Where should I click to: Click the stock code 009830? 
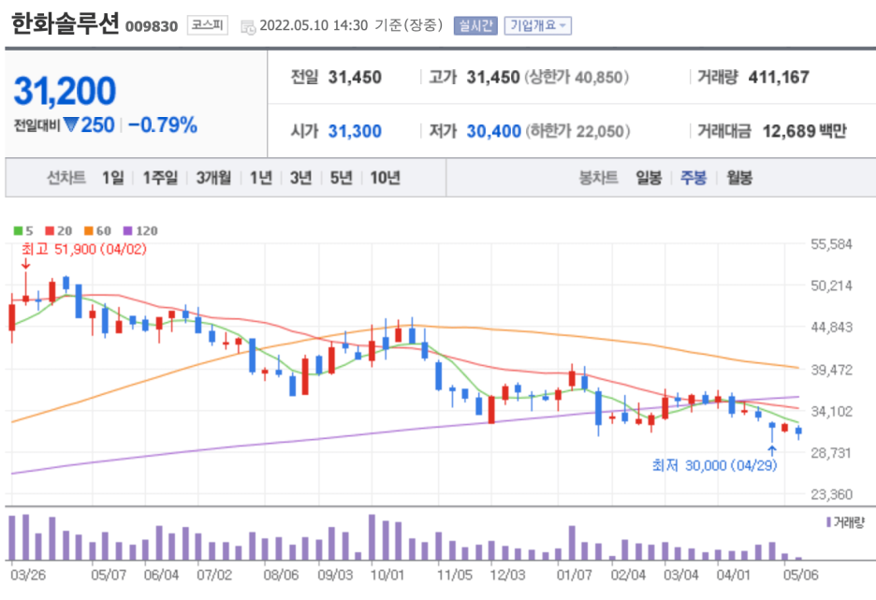coord(152,26)
